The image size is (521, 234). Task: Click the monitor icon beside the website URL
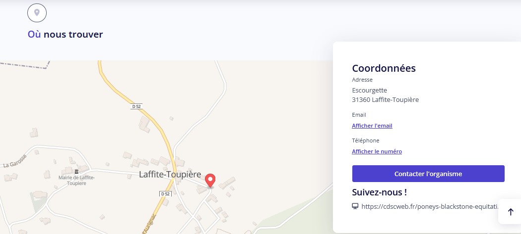pos(355,206)
